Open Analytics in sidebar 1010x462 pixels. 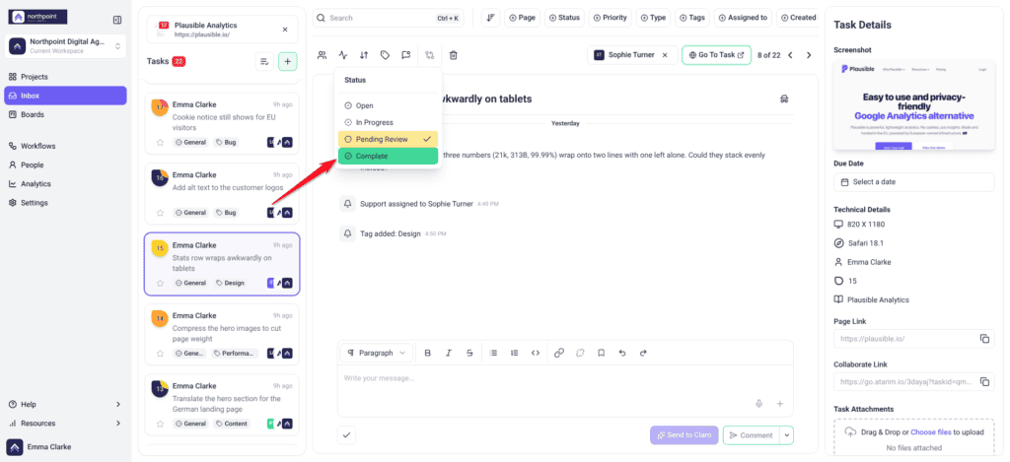(65, 184)
